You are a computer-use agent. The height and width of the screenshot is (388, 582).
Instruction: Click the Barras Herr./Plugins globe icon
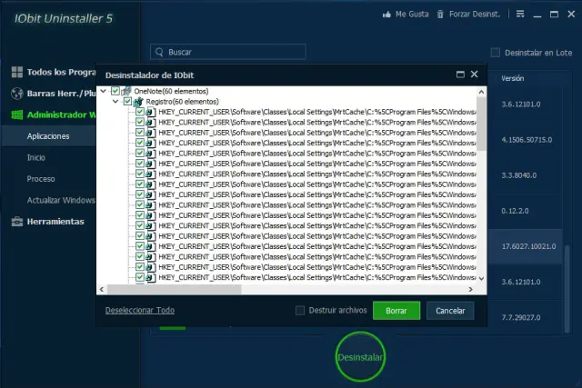(16, 94)
